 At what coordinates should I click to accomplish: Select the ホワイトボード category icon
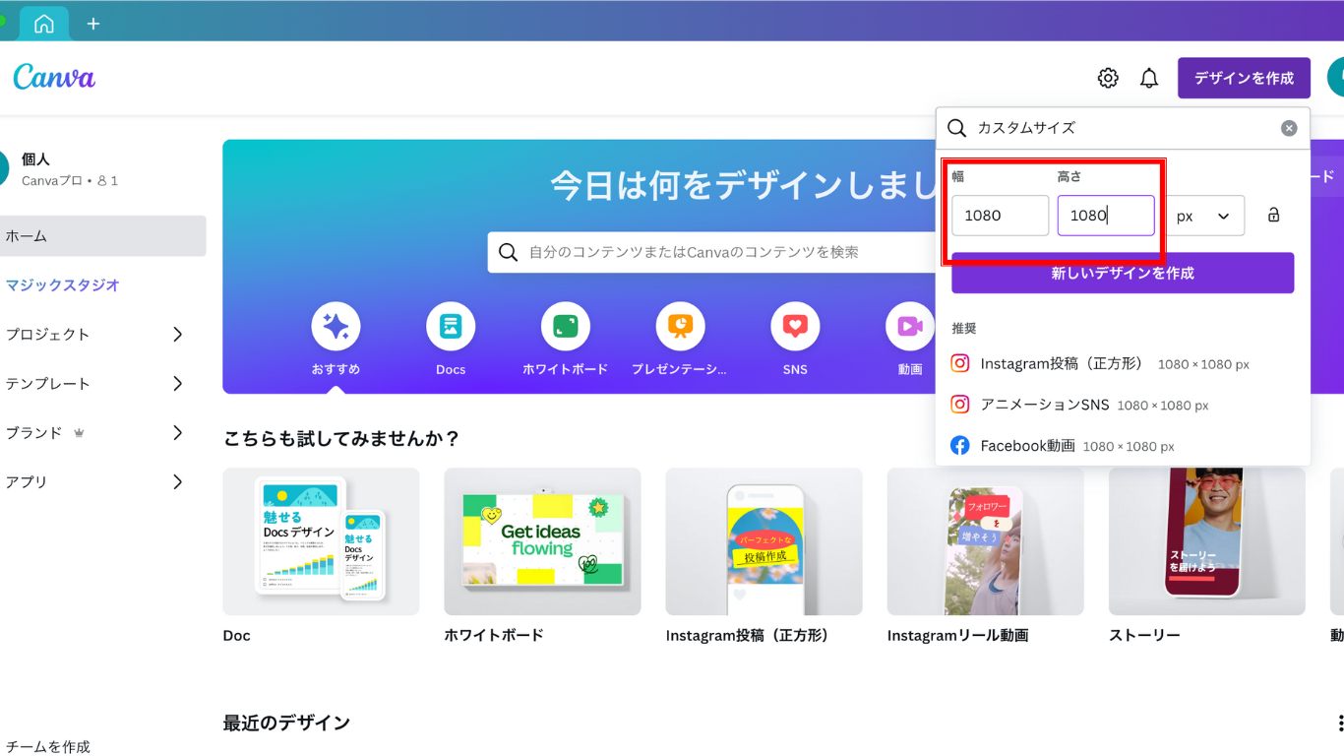click(565, 327)
